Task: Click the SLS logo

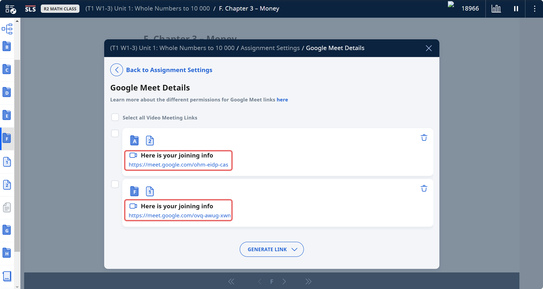Action: (30, 9)
